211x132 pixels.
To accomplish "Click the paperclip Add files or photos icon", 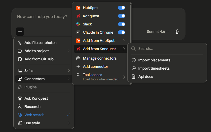I will tap(20, 43).
